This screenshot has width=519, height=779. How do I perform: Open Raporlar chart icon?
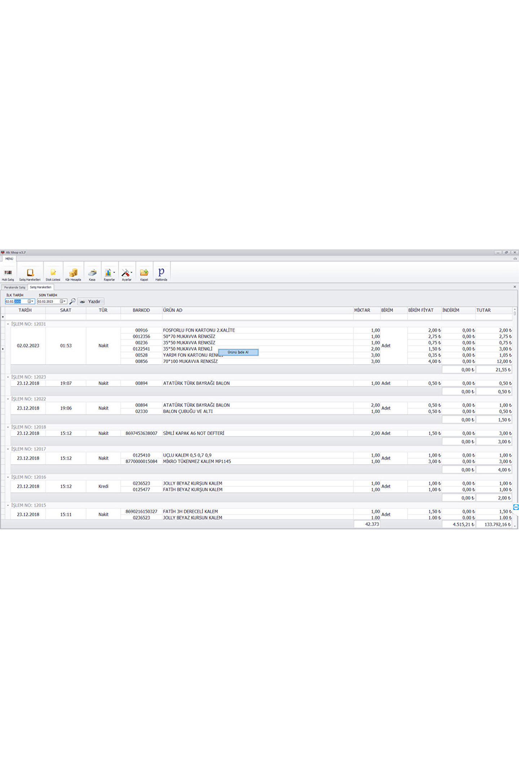[x=108, y=273]
